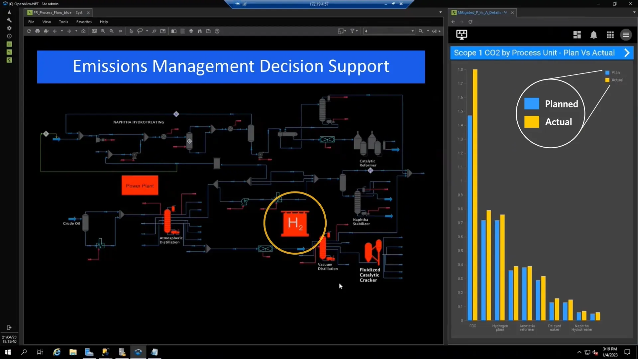This screenshot has height=359, width=638.
Task: Print the current process flow diagram
Action: point(38,31)
